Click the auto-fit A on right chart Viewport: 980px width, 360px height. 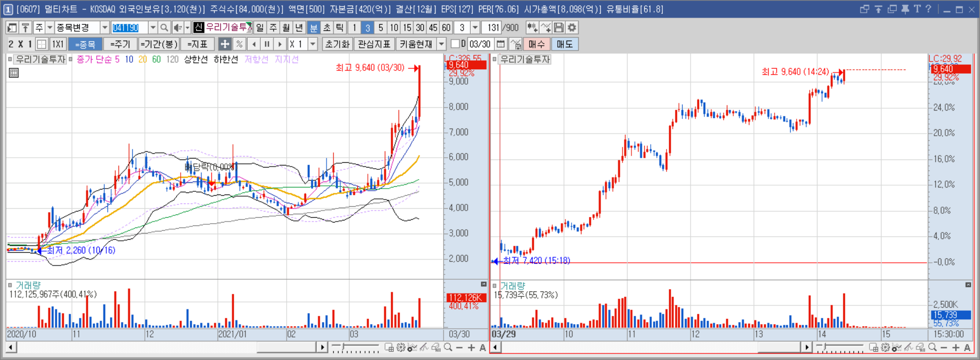[x=967, y=347]
